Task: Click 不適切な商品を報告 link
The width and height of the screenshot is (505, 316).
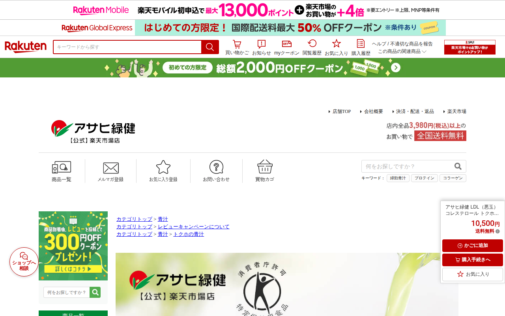Action: (x=411, y=44)
